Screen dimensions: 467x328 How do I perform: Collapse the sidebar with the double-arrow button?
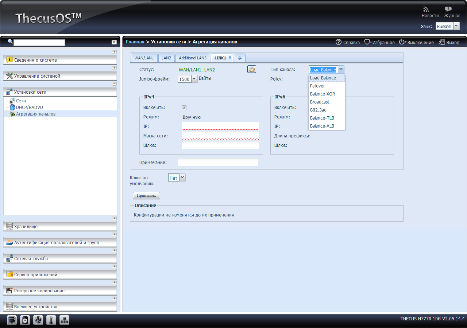pos(114,42)
